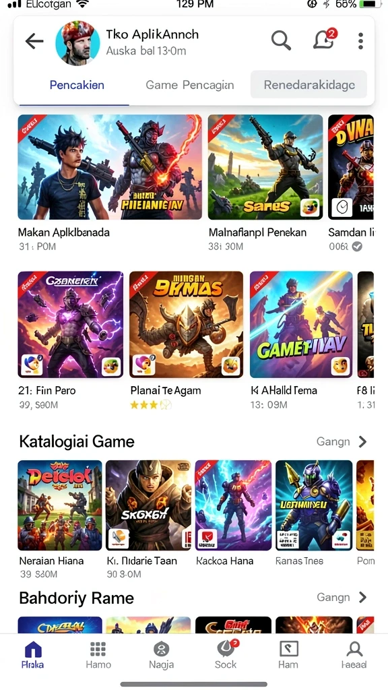Expand Katalogiai Game section via chevron
388x690 pixels.
[362, 441]
